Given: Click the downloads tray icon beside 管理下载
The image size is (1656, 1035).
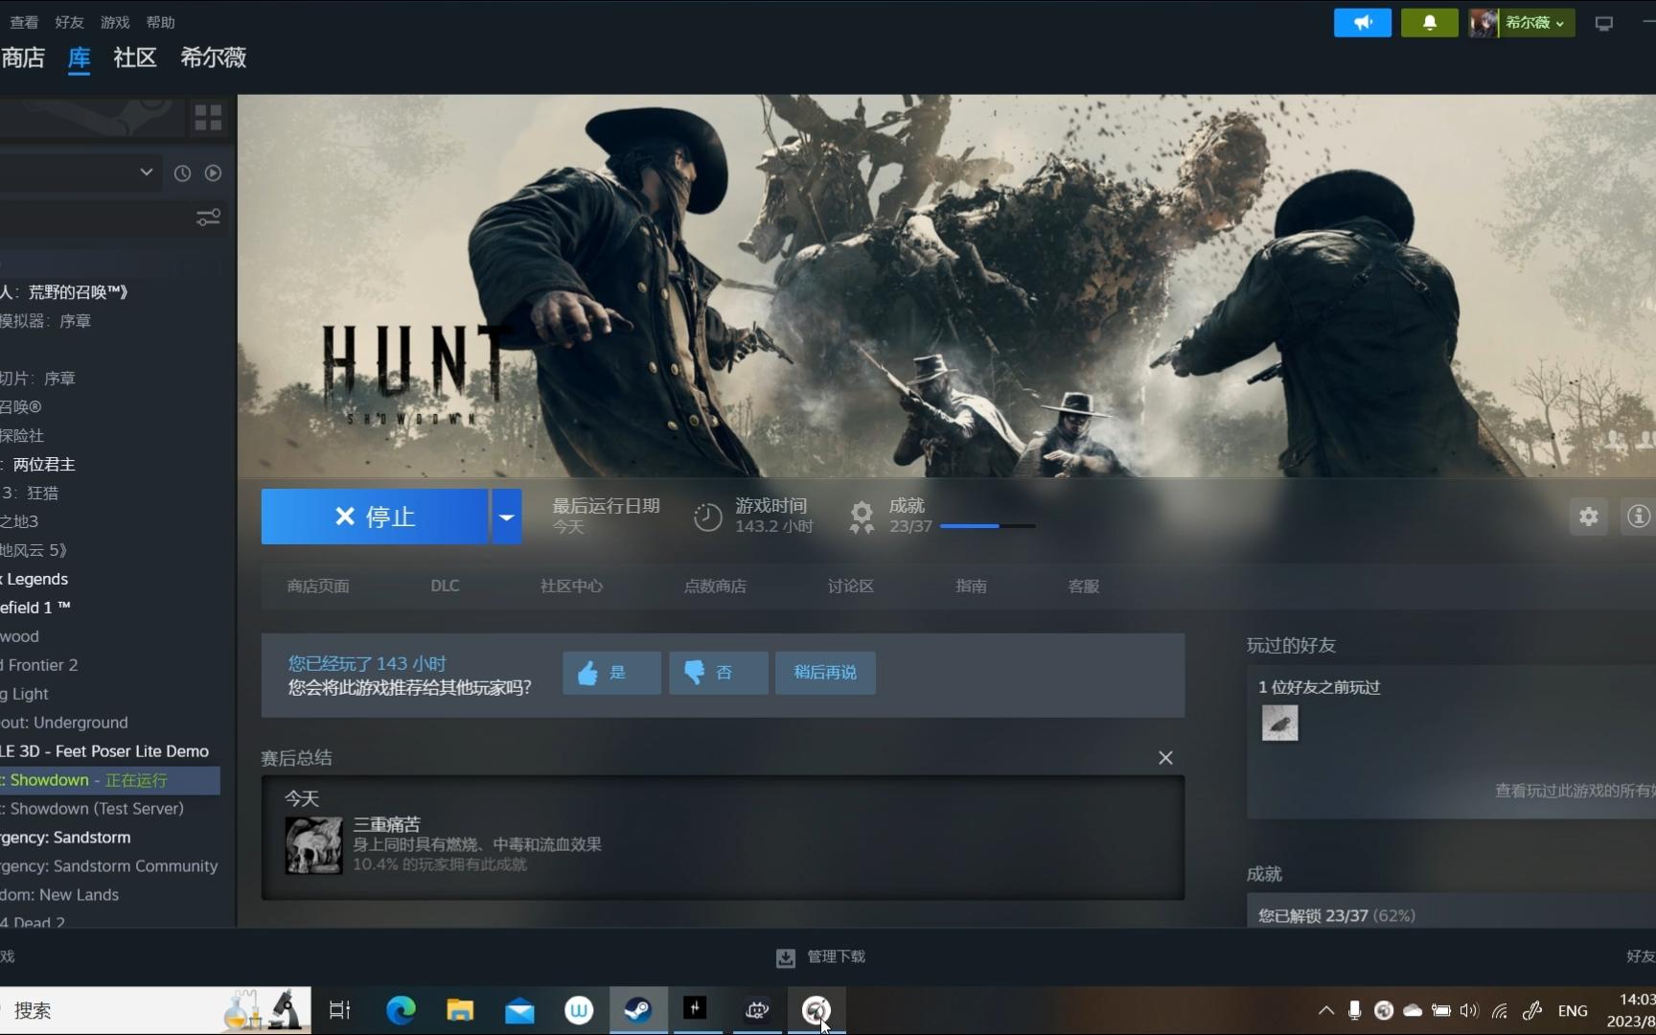Looking at the screenshot, I should 786,957.
